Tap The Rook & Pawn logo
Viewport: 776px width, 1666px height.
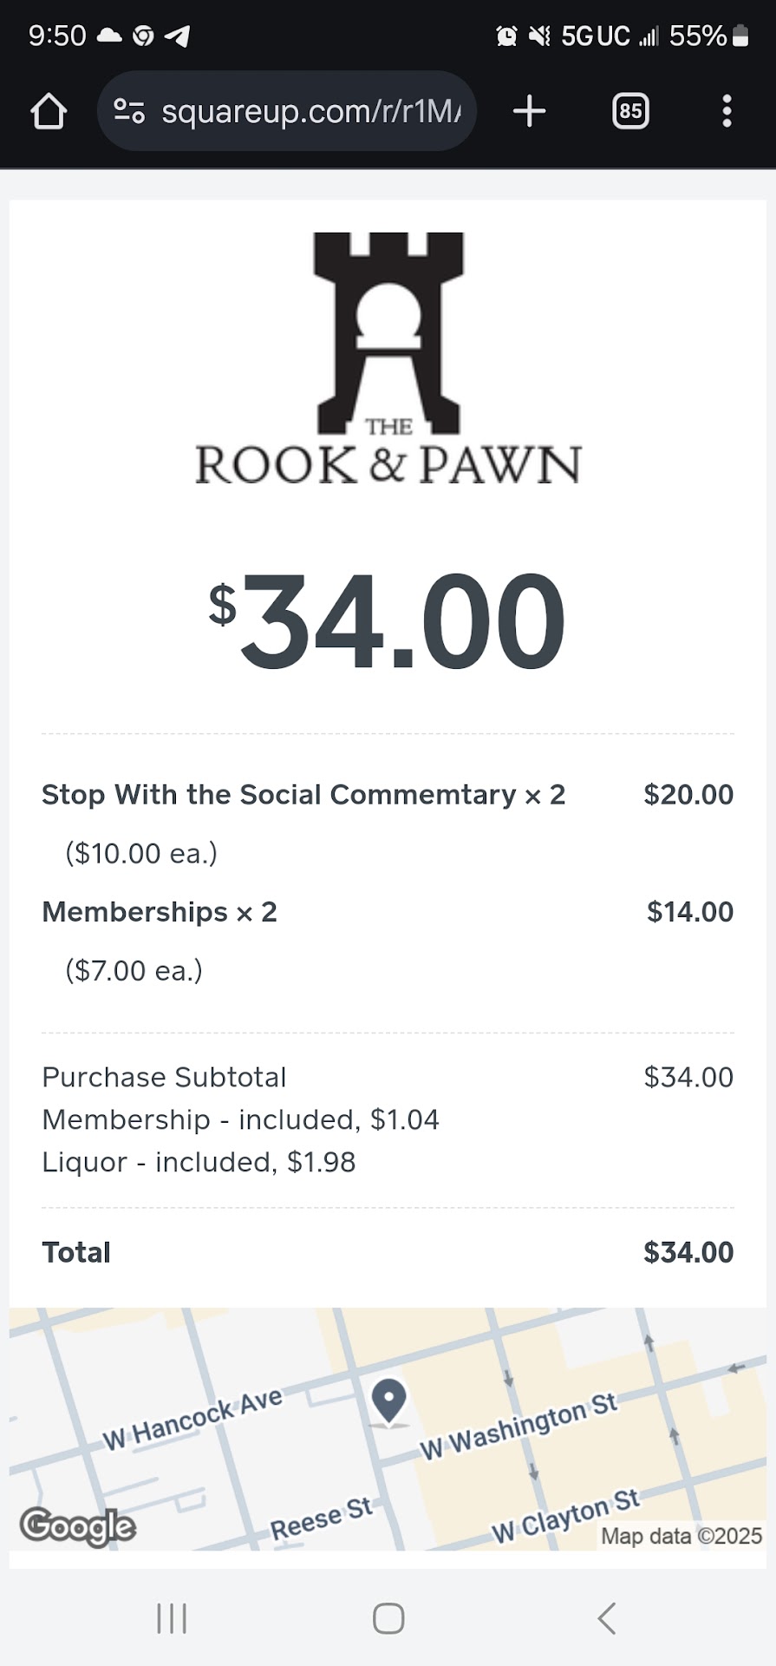click(x=388, y=358)
